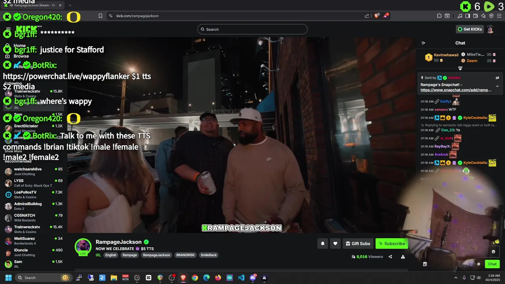The image size is (505, 284).
Task: Open MattSuarez recommended channel
Action: [x=34, y=241]
